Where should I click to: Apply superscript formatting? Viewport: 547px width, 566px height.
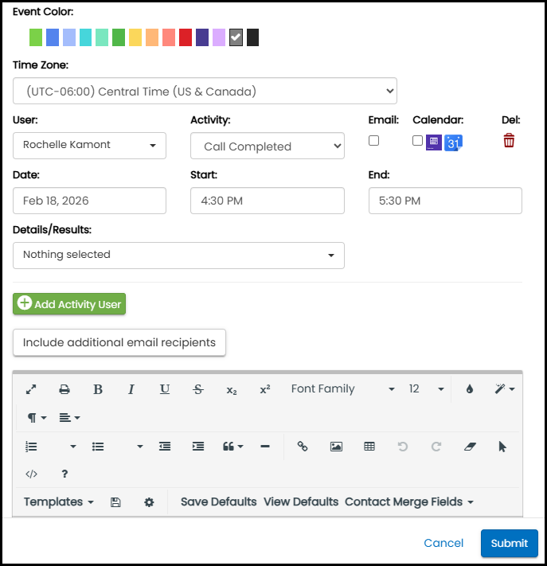265,389
